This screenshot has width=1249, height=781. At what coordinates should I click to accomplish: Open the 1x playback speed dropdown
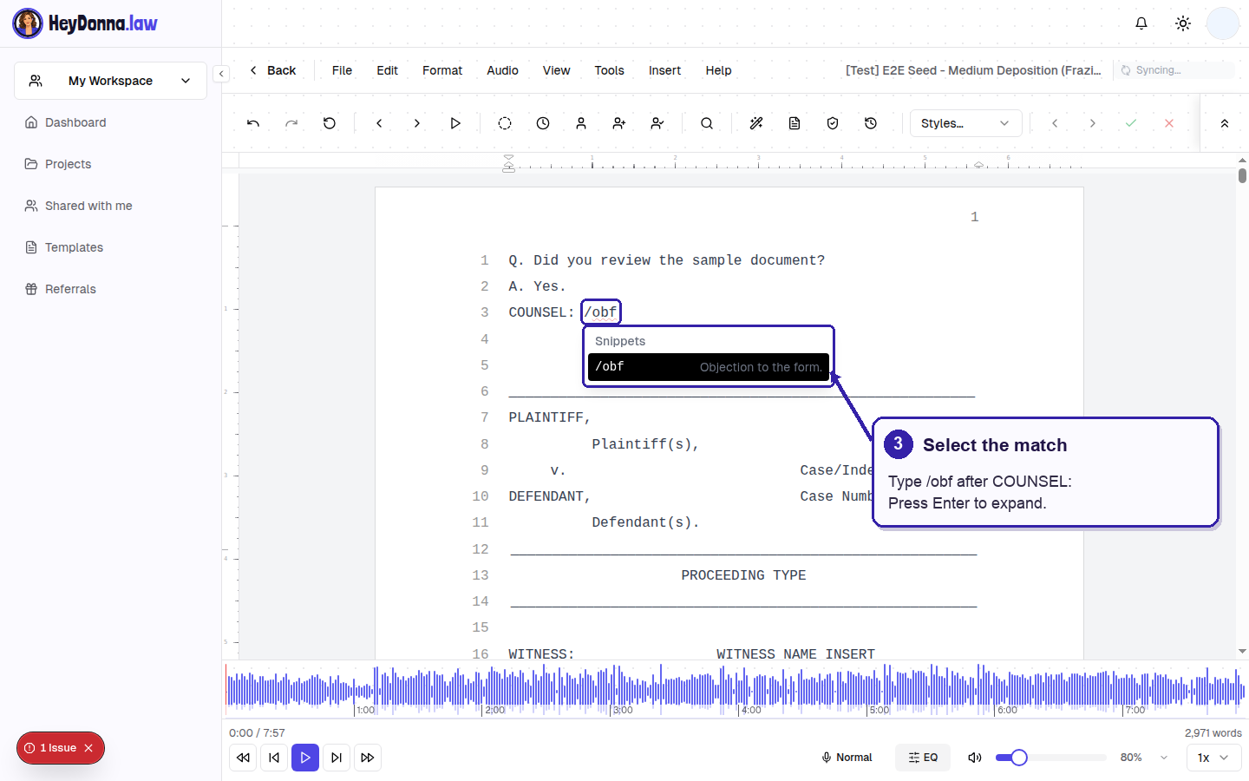pos(1213,758)
